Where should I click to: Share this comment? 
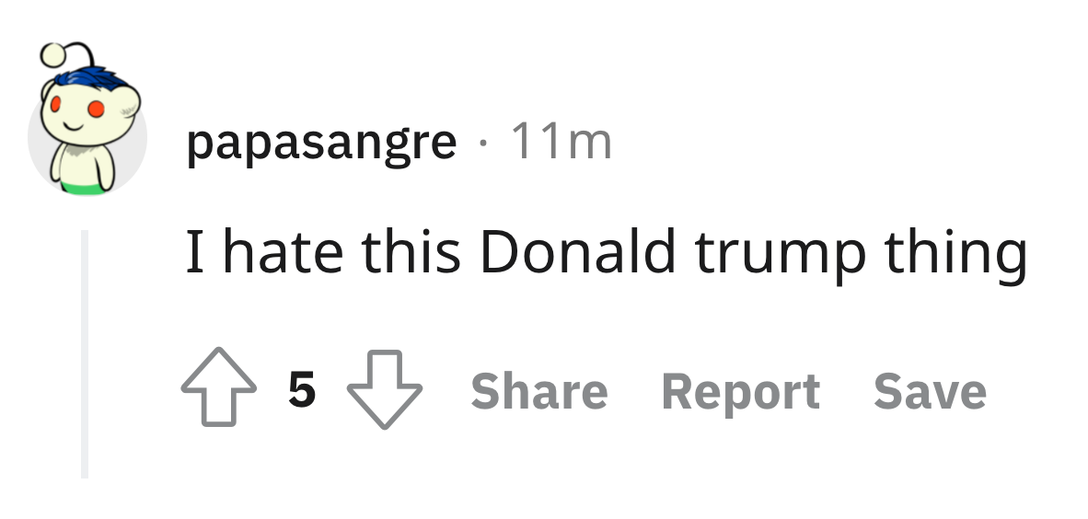pyautogui.click(x=538, y=391)
